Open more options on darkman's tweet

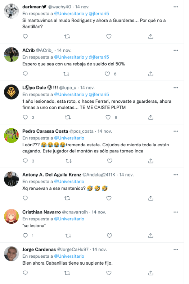click(176, 7)
